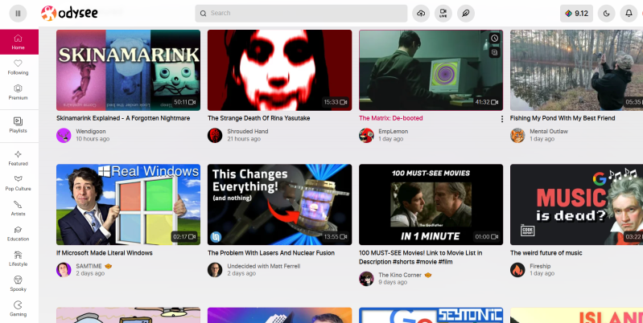Open three-dot menu for The Matrix: De-booted
This screenshot has width=643, height=323.
click(x=502, y=119)
